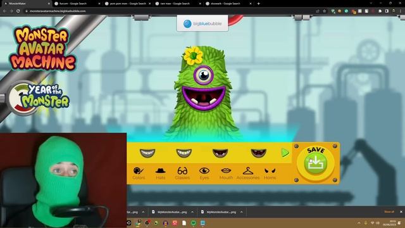This screenshot has width=405, height=228.
Task: Open a new browser tab
Action: 259,4
